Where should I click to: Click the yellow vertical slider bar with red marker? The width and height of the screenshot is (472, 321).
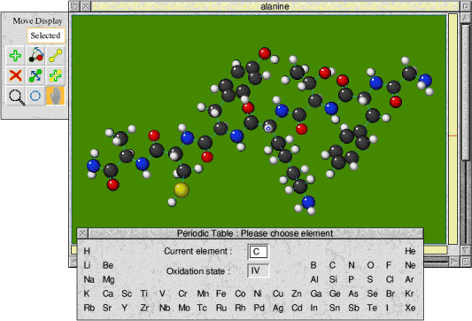pyautogui.click(x=453, y=129)
